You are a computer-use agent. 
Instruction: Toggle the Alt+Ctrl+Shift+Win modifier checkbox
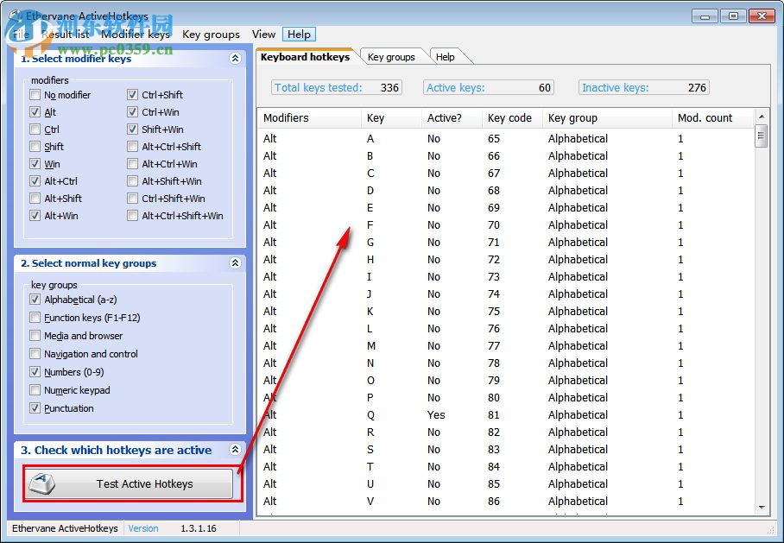point(133,216)
